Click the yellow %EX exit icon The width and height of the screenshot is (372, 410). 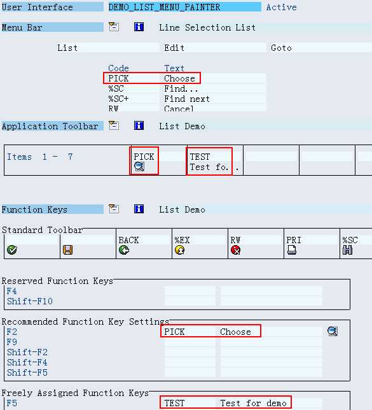coord(180,250)
